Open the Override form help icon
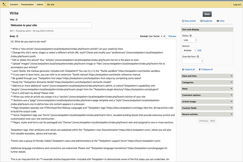 pos(198,57)
